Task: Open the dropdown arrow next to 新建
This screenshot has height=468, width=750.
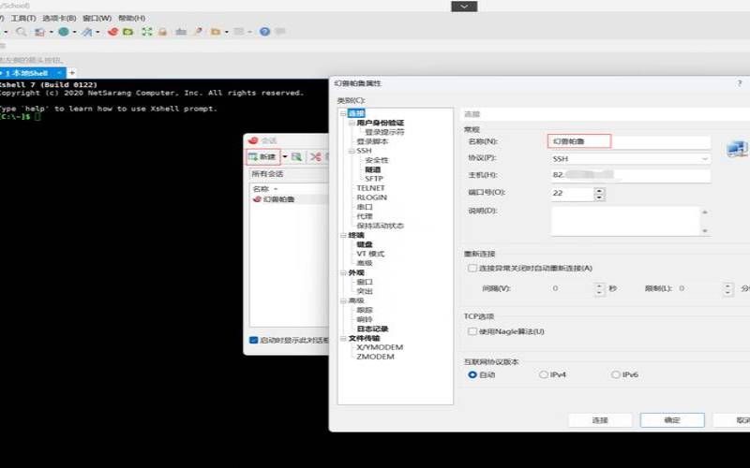Action: [285, 156]
